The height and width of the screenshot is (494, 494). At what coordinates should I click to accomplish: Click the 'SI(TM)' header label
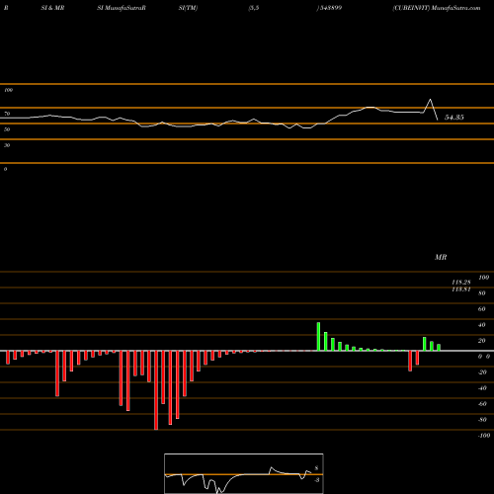click(188, 8)
